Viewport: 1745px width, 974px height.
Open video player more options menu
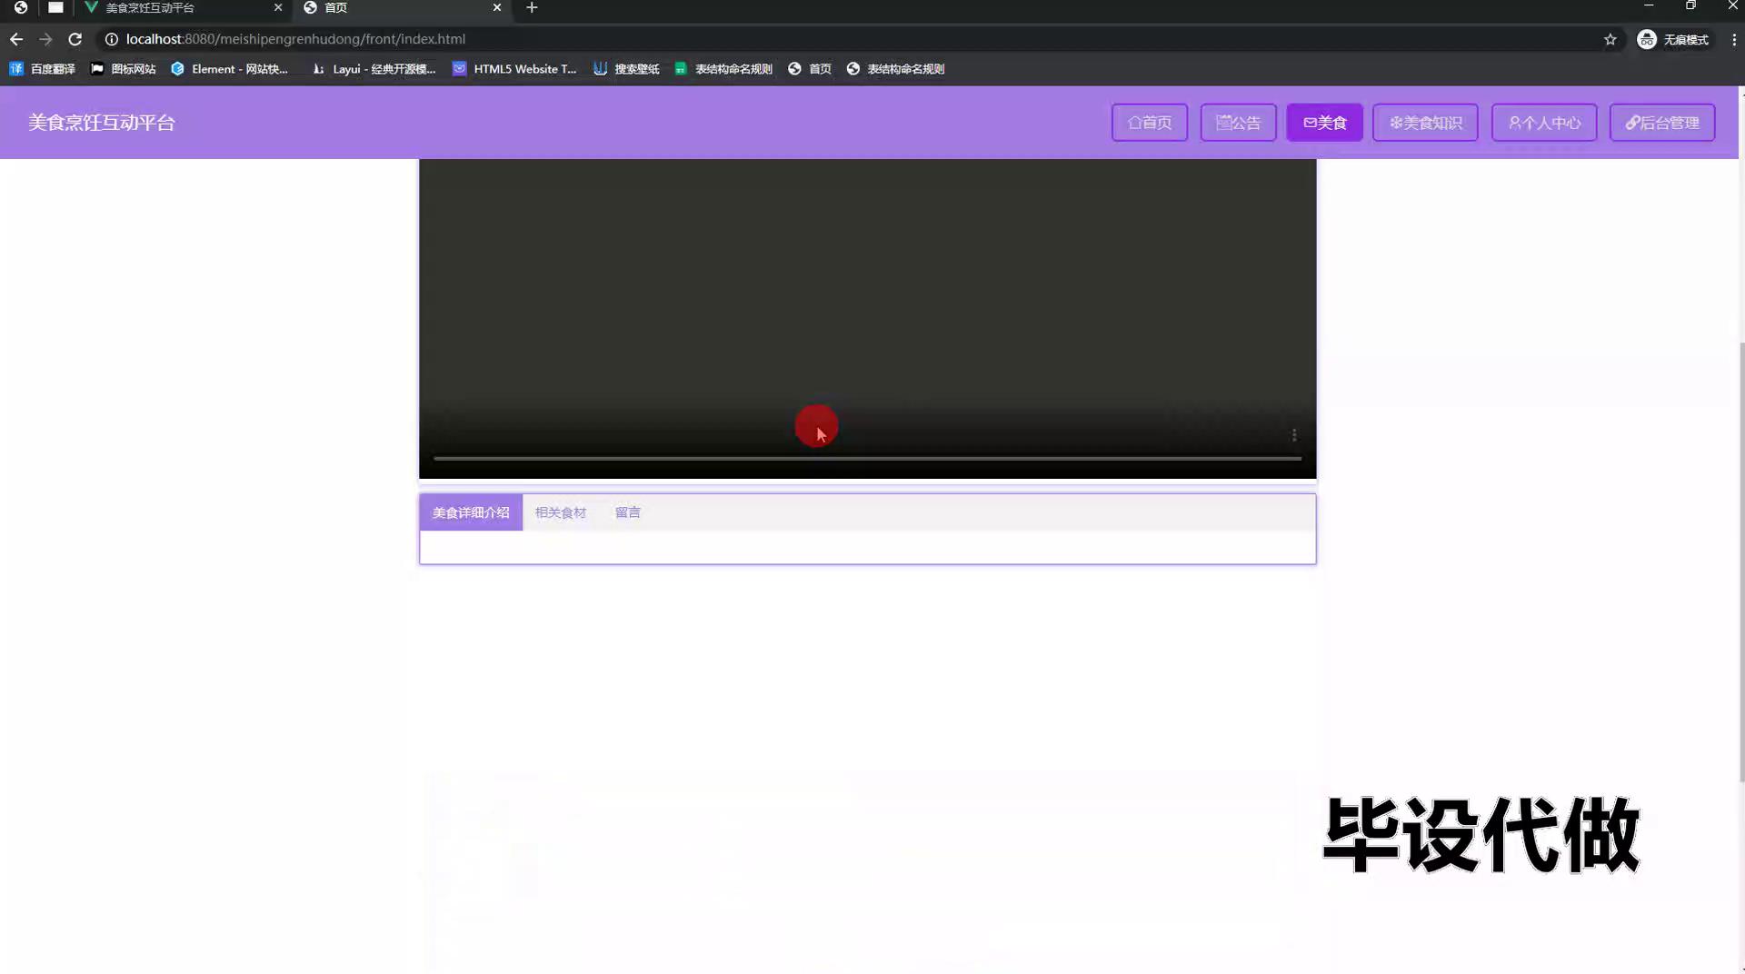pos(1293,435)
